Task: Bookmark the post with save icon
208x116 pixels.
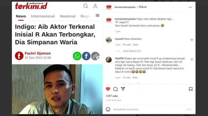Action: click(191, 89)
